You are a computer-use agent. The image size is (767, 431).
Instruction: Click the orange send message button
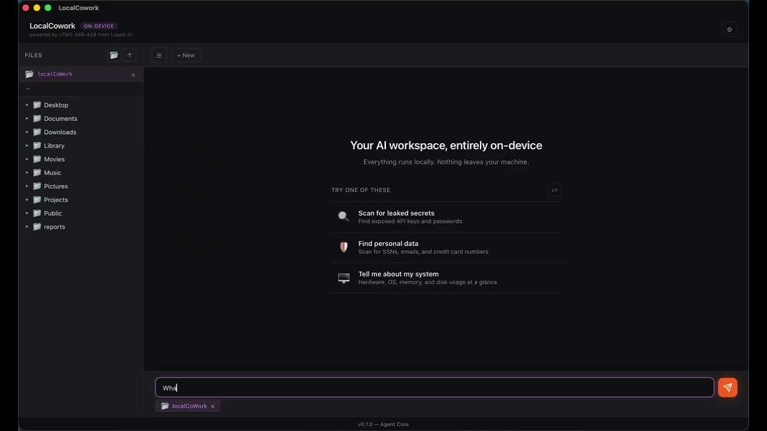click(727, 387)
